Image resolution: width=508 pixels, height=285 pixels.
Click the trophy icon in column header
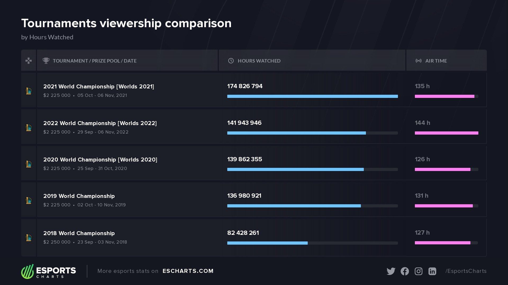click(45, 60)
